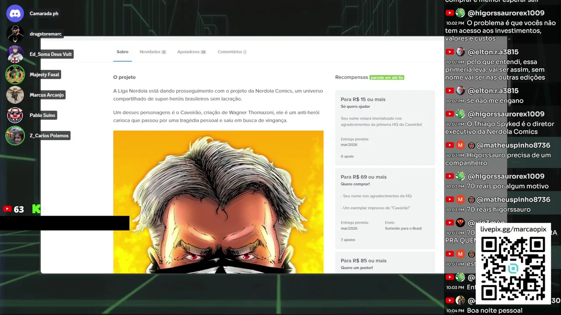Click the 'Só quero ajudar' reward subtitle
This screenshot has height=315, width=561.
point(355,106)
